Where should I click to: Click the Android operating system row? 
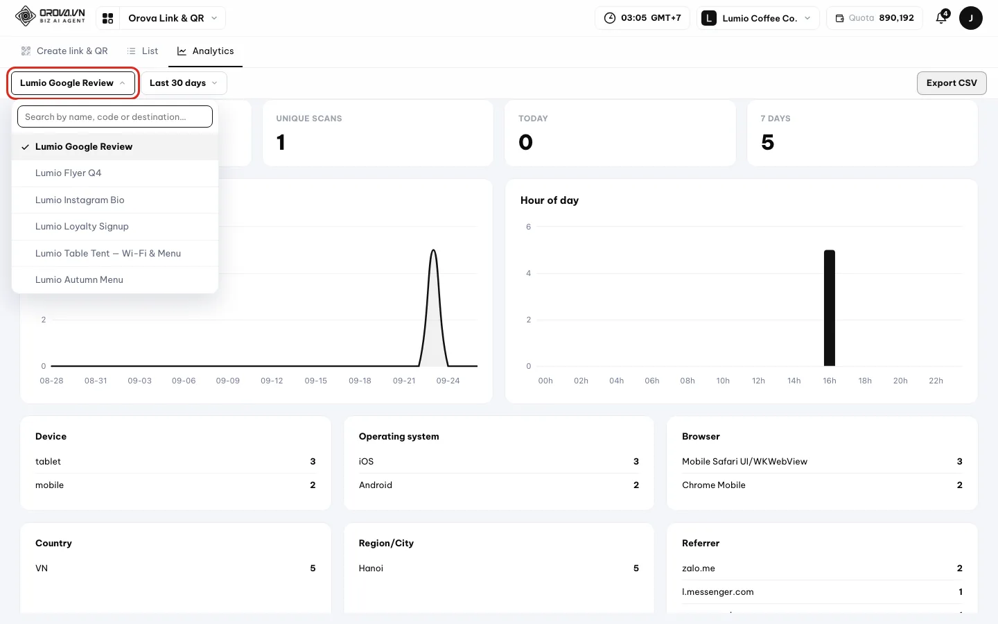click(x=499, y=485)
